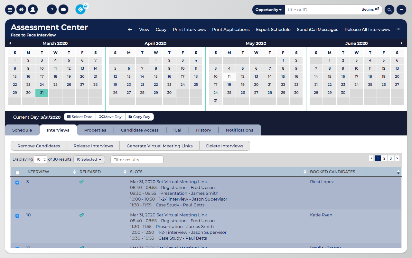Viewport: 412px width, 258px height.
Task: Click View in the header toolbar
Action: click(x=144, y=29)
